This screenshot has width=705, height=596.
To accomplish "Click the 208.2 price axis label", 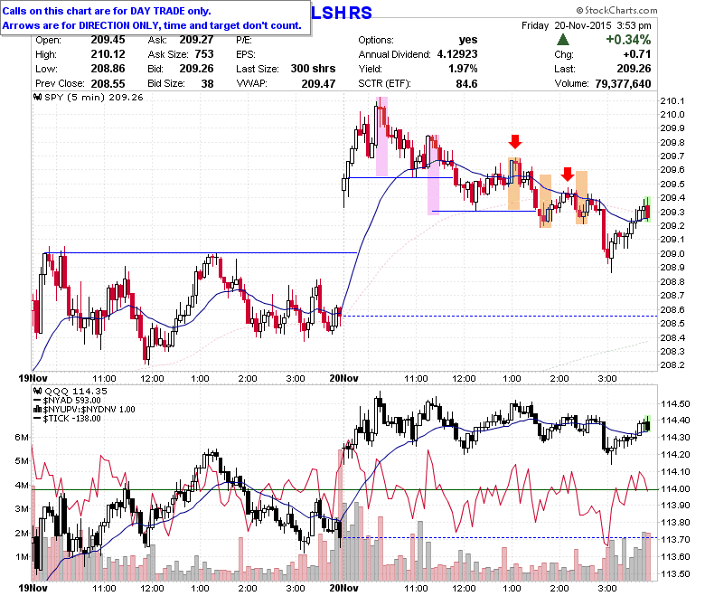I will click(x=672, y=364).
